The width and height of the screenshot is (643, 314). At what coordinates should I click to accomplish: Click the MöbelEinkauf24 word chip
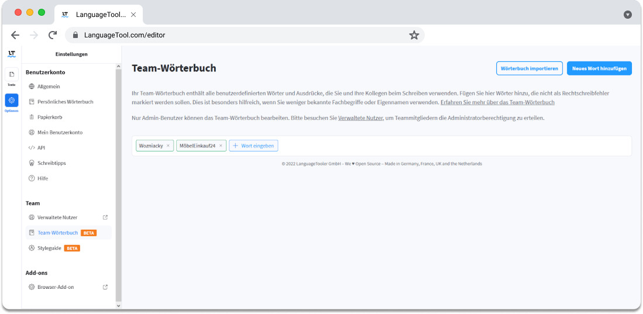tap(201, 146)
